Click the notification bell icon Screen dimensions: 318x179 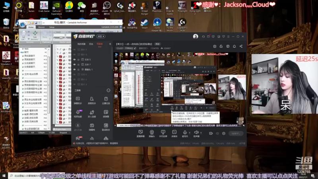[x=234, y=46]
